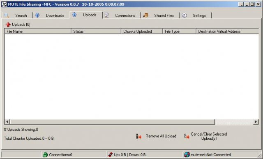Click the Shared Files folder icon
Viewport: 263px width, 159px height.
point(145,16)
